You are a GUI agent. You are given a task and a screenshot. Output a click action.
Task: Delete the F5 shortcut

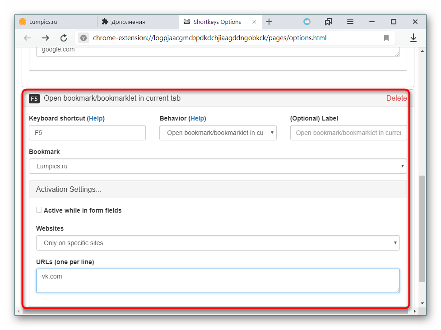point(396,98)
